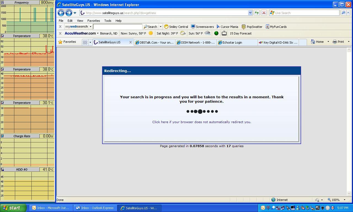Open the zoom level 100% dropdown
The height and width of the screenshot is (212, 353).
pyautogui.click(x=336, y=200)
